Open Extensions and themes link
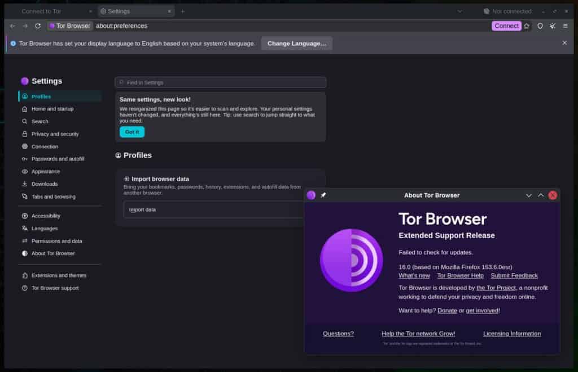Viewport: 578px width, 372px height. (x=60, y=275)
